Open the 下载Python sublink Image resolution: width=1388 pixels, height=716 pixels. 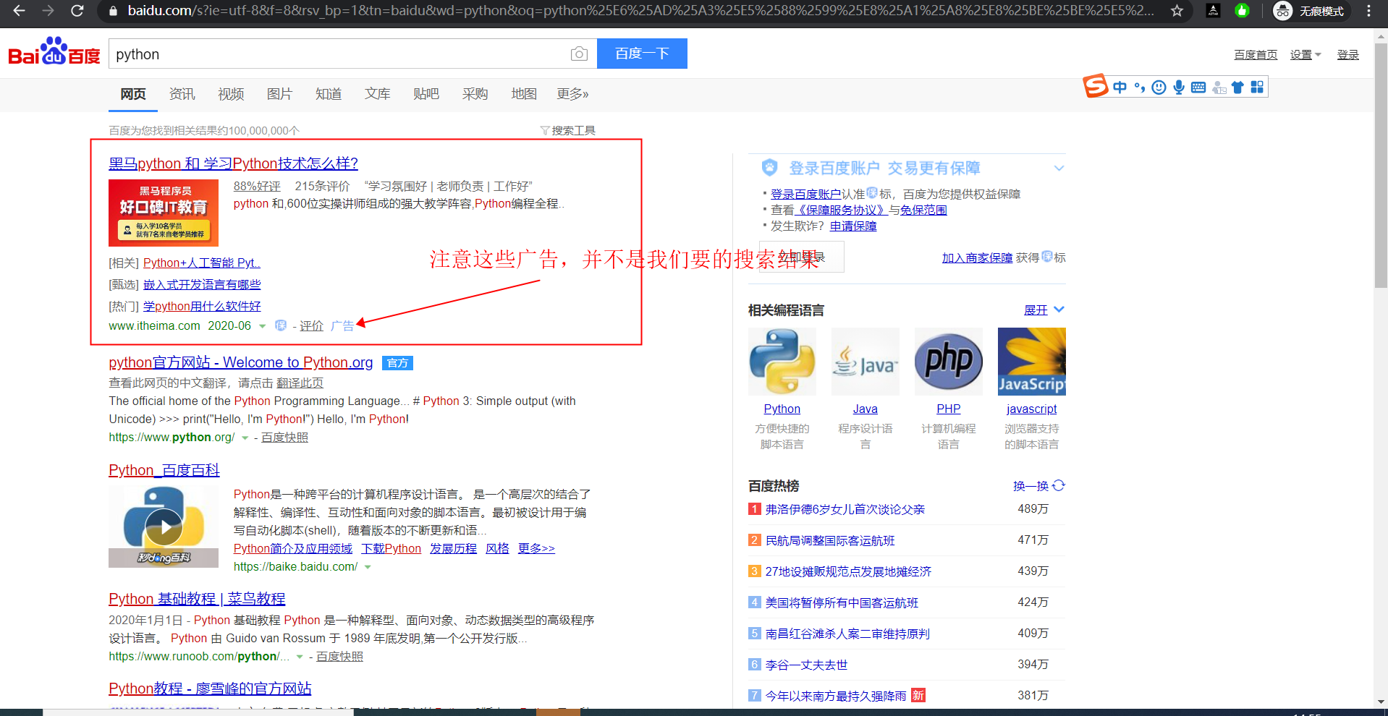tap(392, 548)
